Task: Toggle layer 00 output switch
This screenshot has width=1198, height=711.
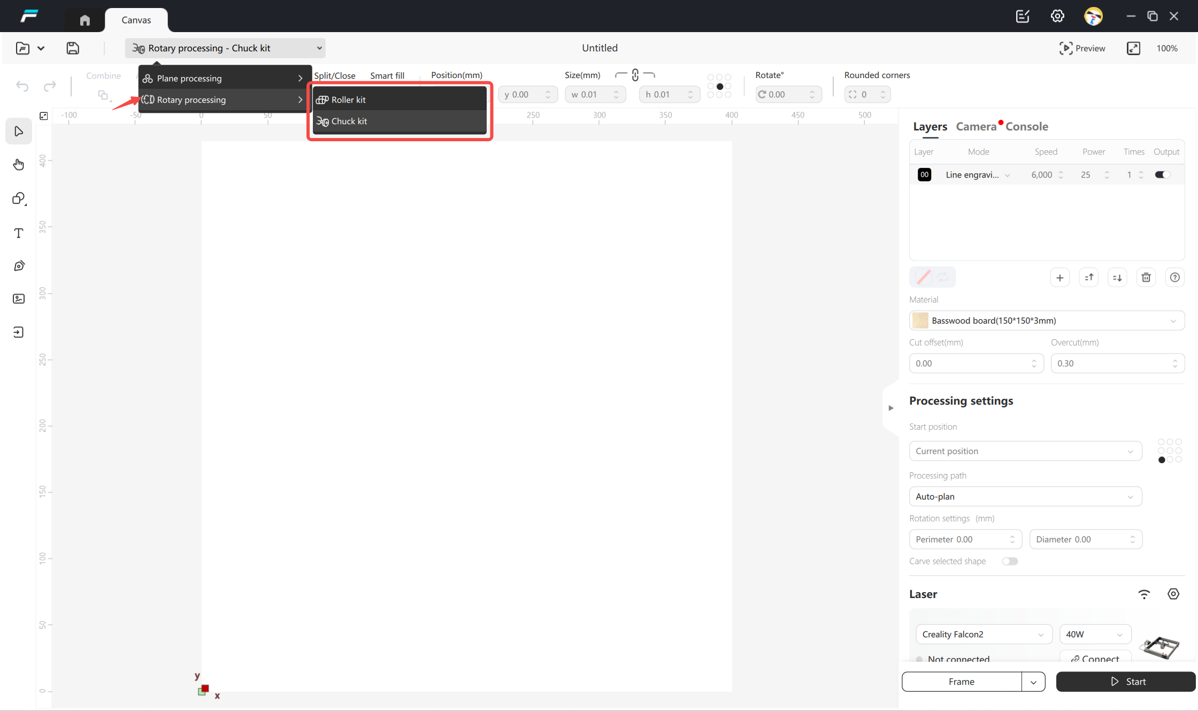Action: (x=1162, y=174)
